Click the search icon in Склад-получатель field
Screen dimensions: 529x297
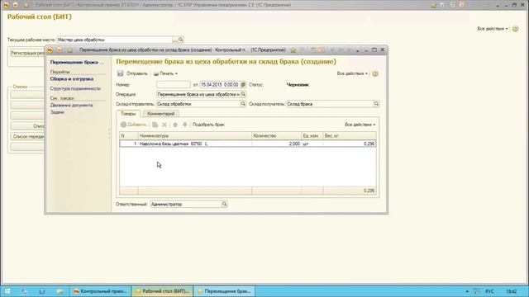[376, 104]
